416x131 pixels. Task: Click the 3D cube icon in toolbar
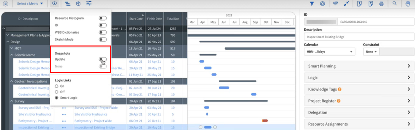click(x=78, y=4)
